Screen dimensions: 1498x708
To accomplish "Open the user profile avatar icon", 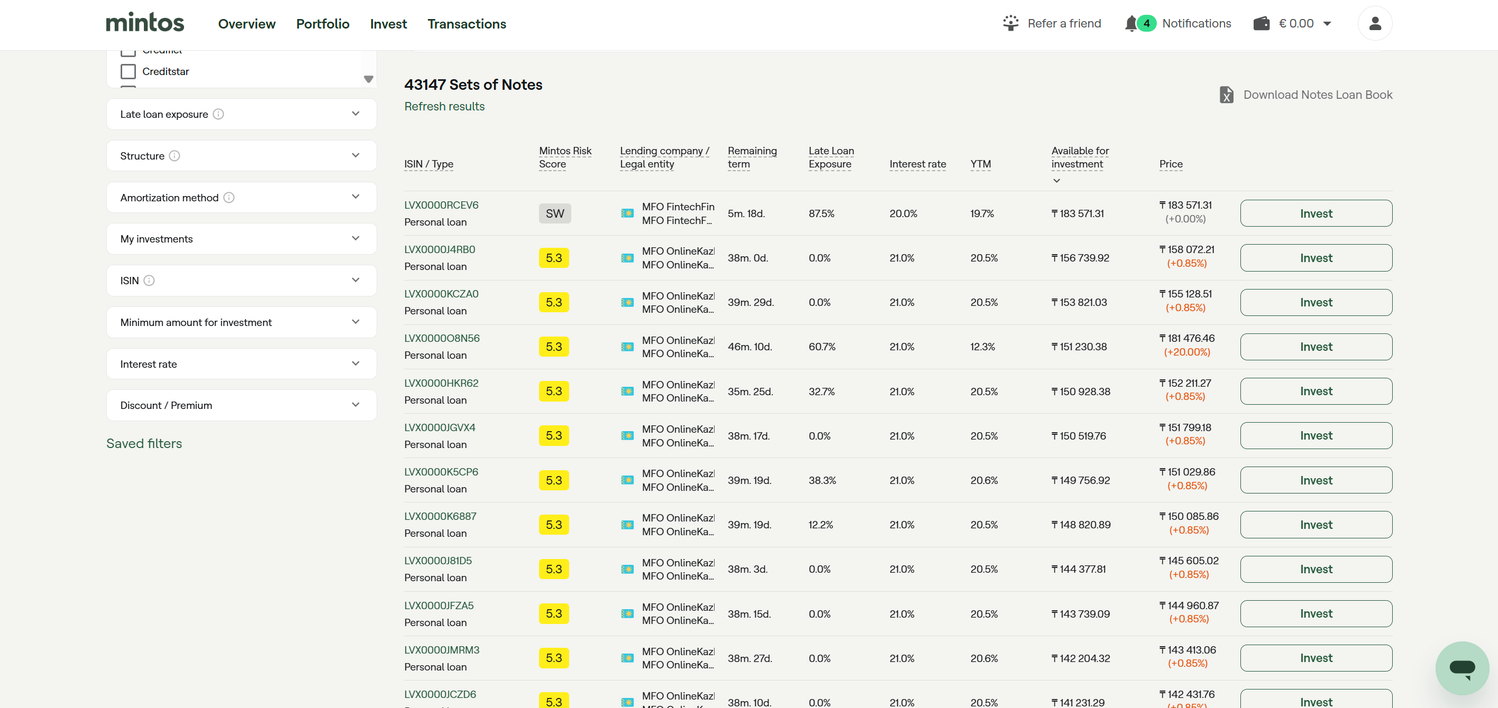I will 1375,23.
